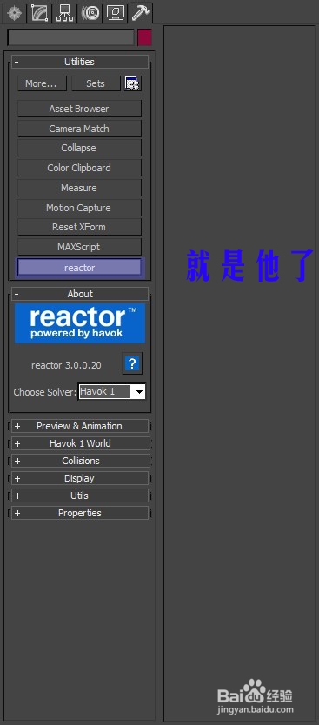Select the Reset XForm utility
This screenshot has height=725, width=319.
click(79, 228)
